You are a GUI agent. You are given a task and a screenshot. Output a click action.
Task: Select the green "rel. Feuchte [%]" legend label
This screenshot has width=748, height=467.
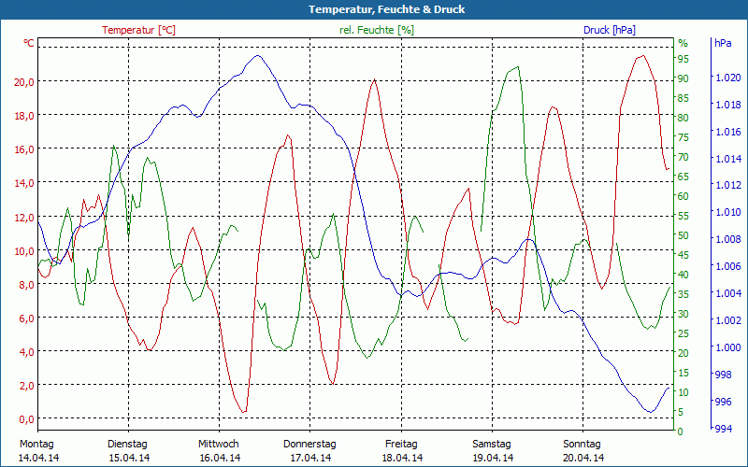coord(377,30)
